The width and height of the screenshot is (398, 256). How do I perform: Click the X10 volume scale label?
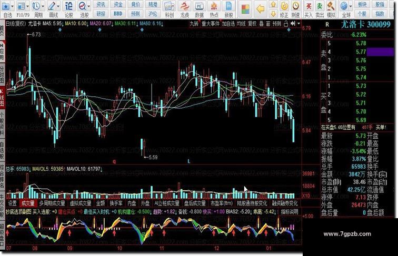pyautogui.click(x=306, y=196)
